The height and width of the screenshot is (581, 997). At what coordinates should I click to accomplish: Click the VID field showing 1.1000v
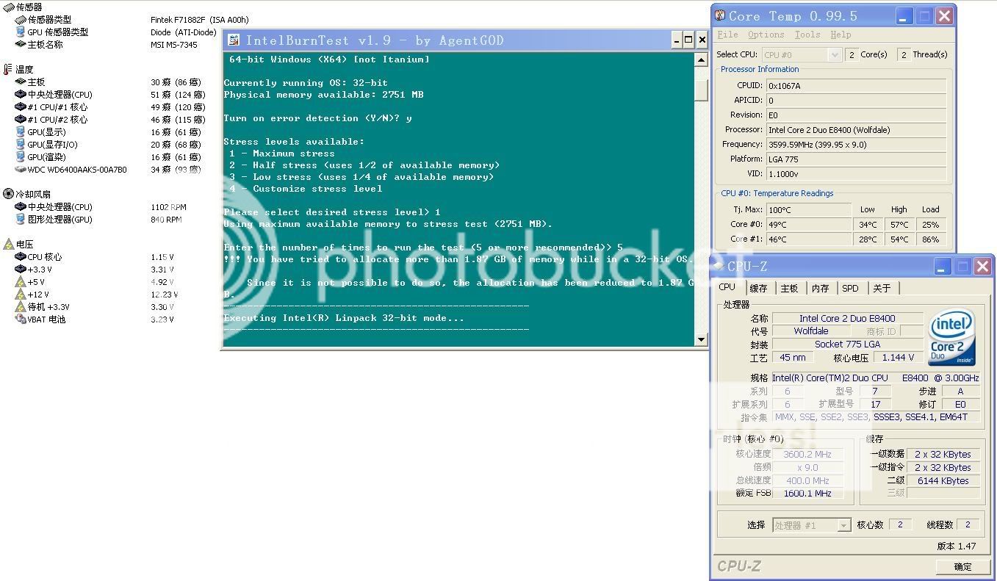tap(857, 173)
